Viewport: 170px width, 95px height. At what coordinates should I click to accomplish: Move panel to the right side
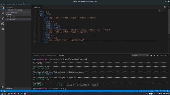coord(165,55)
